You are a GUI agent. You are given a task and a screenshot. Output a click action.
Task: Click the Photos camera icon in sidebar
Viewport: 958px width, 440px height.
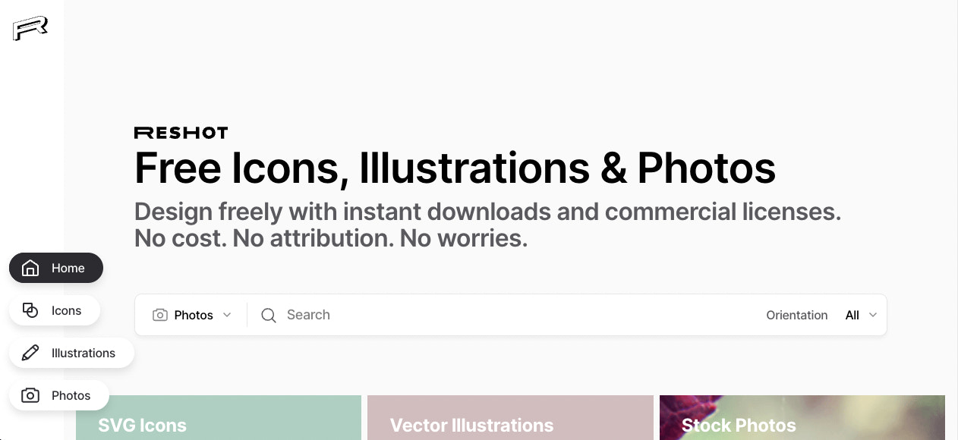point(30,395)
